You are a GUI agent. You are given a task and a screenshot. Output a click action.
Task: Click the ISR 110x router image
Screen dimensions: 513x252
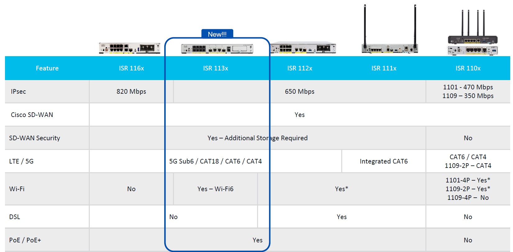click(473, 33)
